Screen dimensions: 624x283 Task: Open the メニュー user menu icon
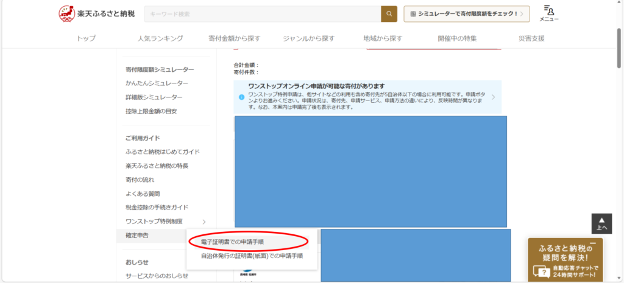point(549,13)
